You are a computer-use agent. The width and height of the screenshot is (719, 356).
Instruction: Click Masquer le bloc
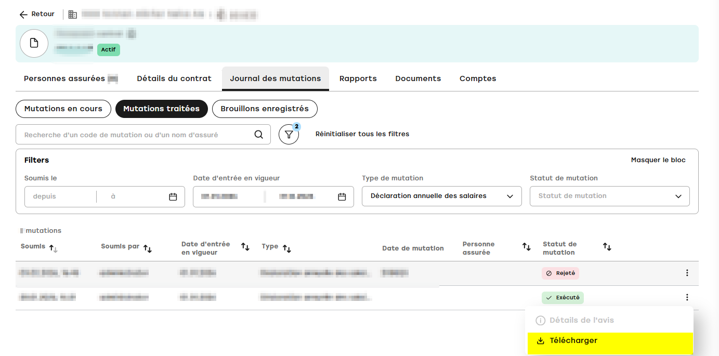click(658, 160)
